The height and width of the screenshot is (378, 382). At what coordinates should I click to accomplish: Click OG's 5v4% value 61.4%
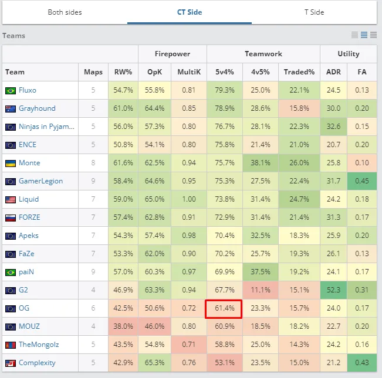(x=224, y=309)
